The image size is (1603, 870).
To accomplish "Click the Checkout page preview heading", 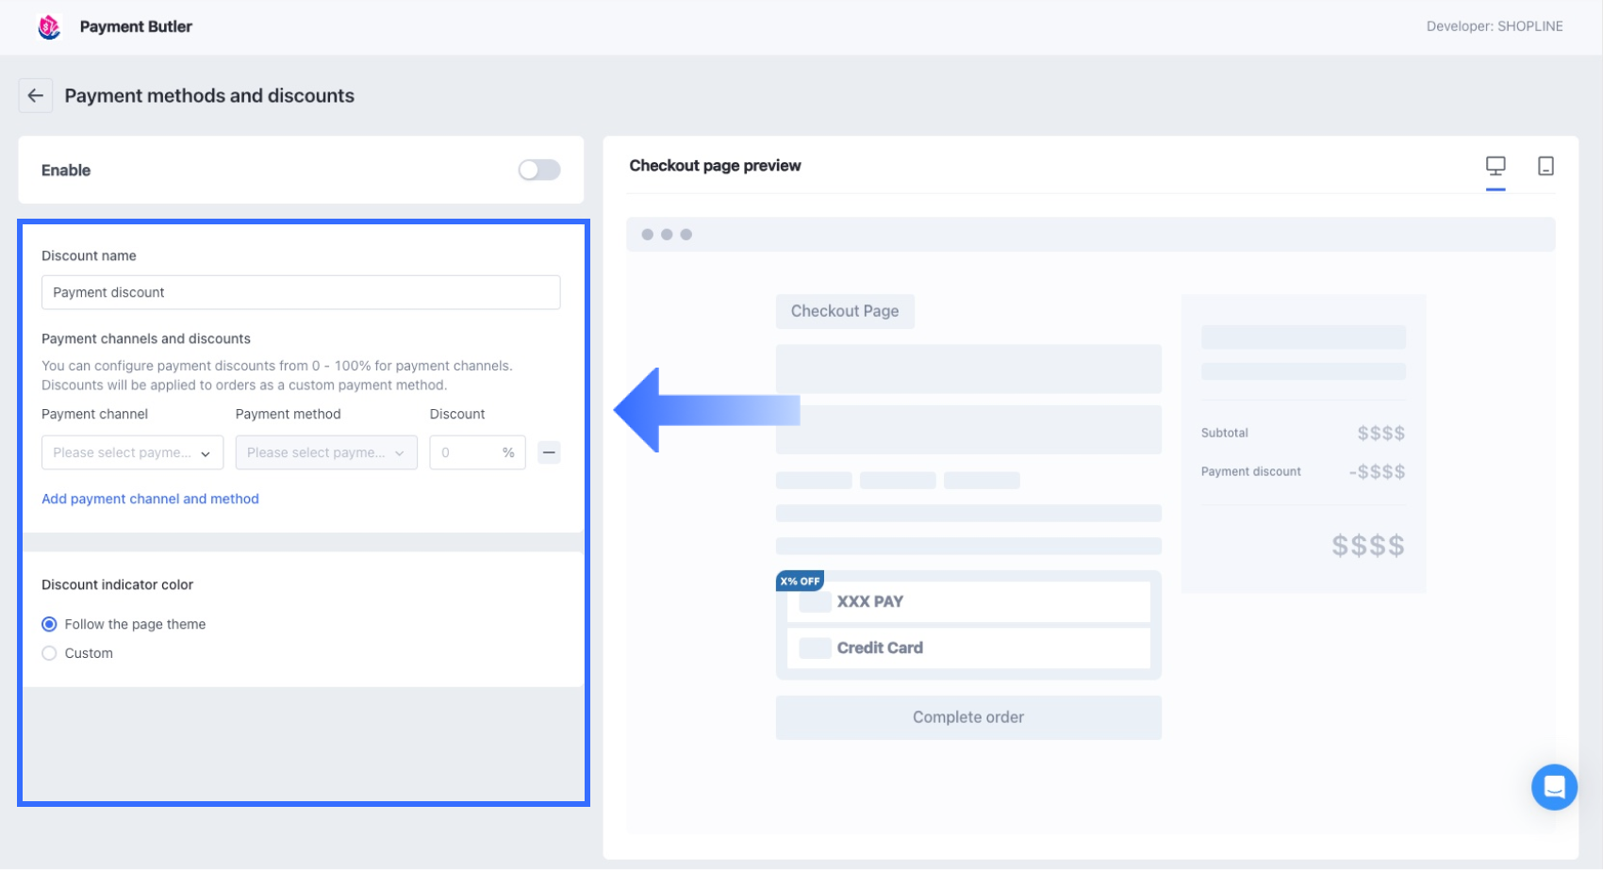I will tap(715, 166).
